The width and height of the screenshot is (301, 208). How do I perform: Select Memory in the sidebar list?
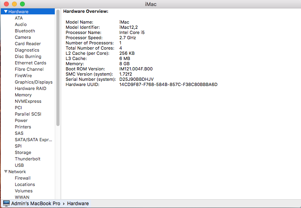pyautogui.click(x=23, y=95)
